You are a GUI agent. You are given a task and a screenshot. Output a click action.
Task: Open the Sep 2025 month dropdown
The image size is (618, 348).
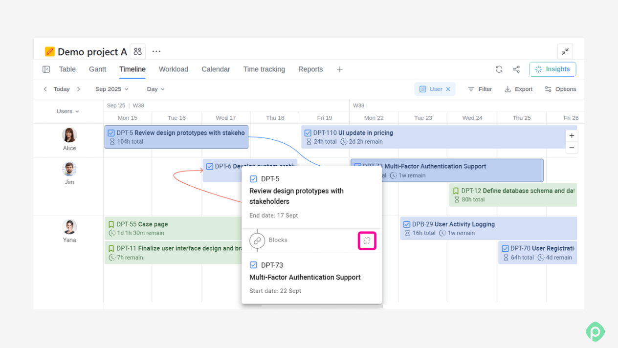pos(112,89)
